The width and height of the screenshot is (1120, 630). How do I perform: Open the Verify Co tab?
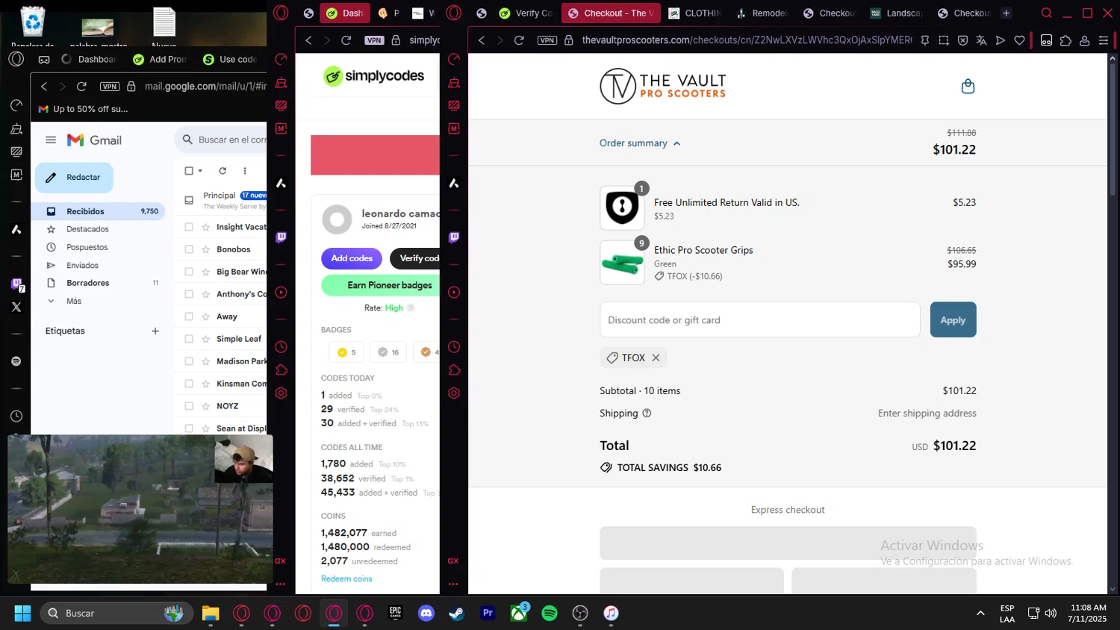pyautogui.click(x=526, y=13)
